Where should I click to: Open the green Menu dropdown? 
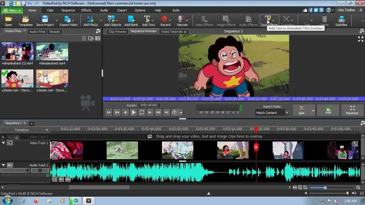click(12, 10)
